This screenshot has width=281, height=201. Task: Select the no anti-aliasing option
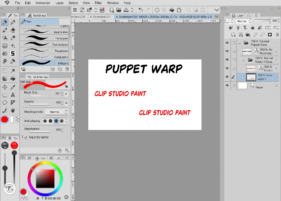45,121
